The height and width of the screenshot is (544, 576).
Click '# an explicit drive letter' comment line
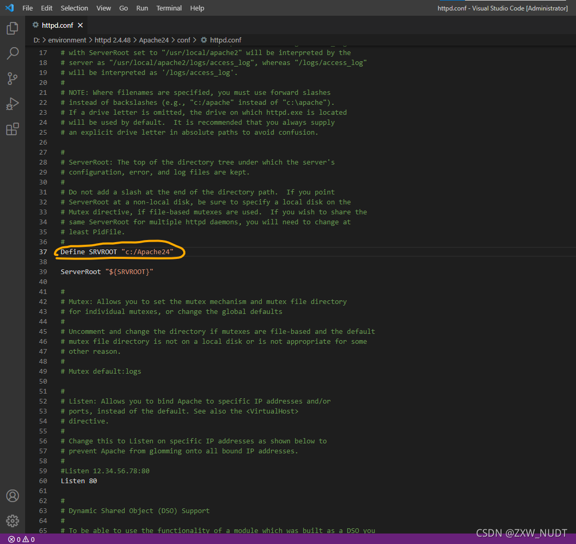click(190, 132)
